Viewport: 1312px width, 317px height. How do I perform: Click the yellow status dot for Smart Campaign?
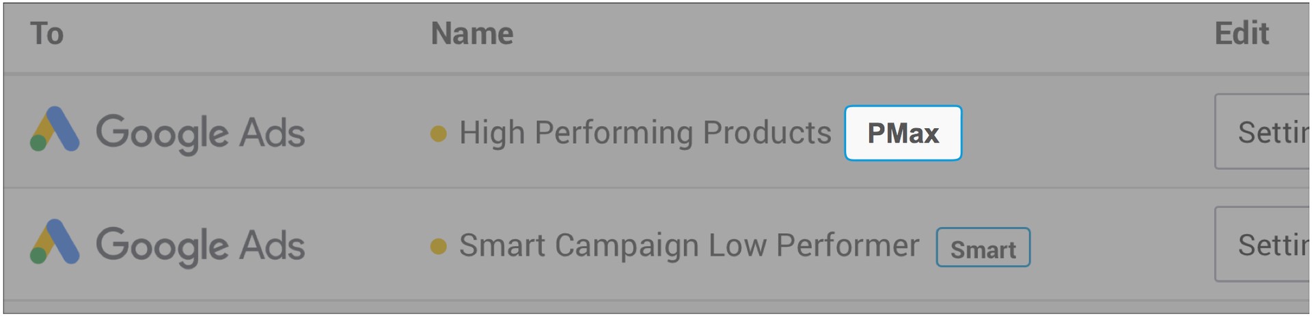point(439,246)
